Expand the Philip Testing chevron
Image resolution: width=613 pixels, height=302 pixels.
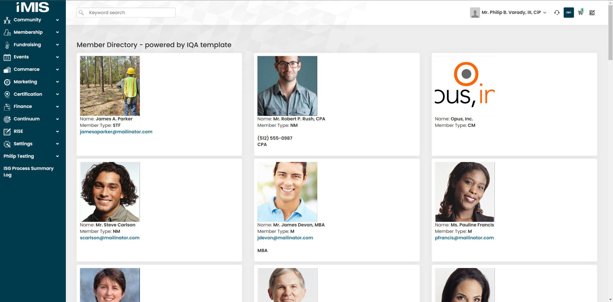point(57,156)
